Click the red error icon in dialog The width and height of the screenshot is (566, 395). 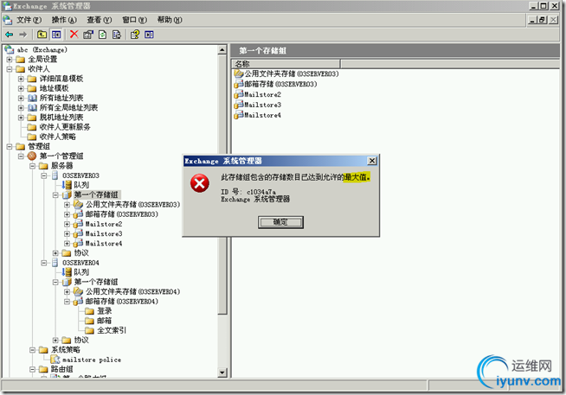(x=200, y=183)
